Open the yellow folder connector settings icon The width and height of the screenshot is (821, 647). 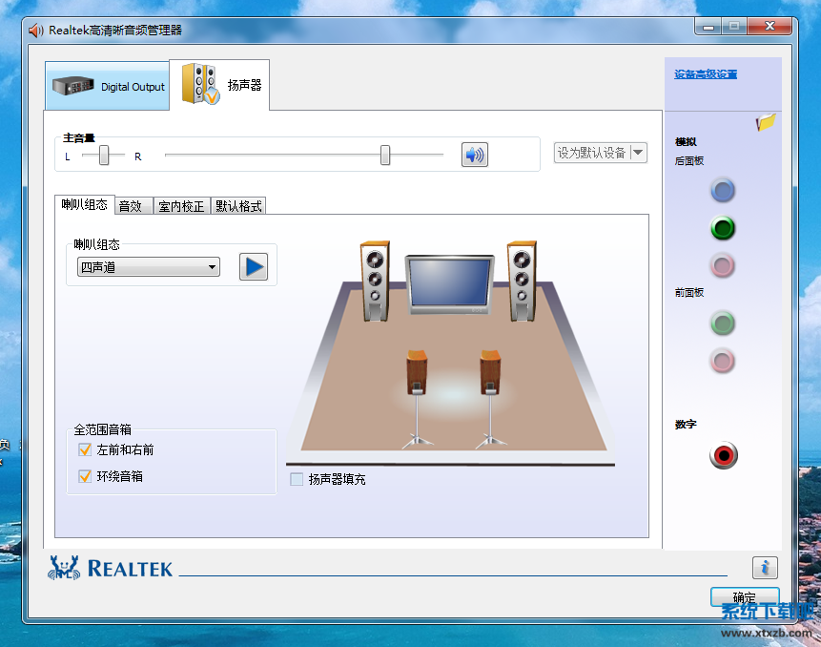click(766, 122)
